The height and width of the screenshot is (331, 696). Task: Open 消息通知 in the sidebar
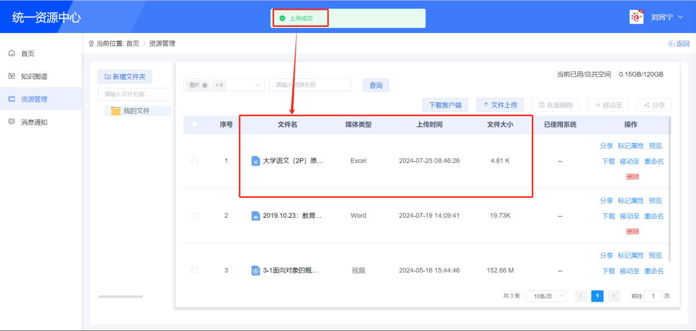coord(34,122)
